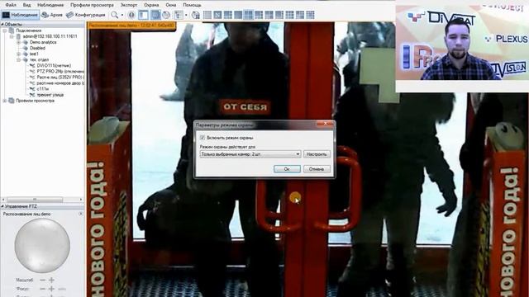The height and width of the screenshot is (297, 529).
Task: Select the tenth camera grid layout icon
Action: [300, 15]
